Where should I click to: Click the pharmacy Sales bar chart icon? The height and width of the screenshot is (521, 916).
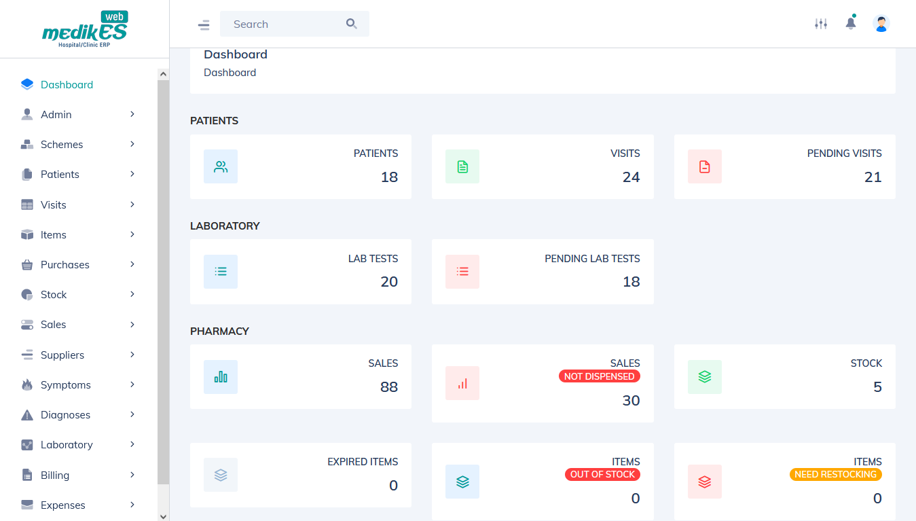pos(221,377)
